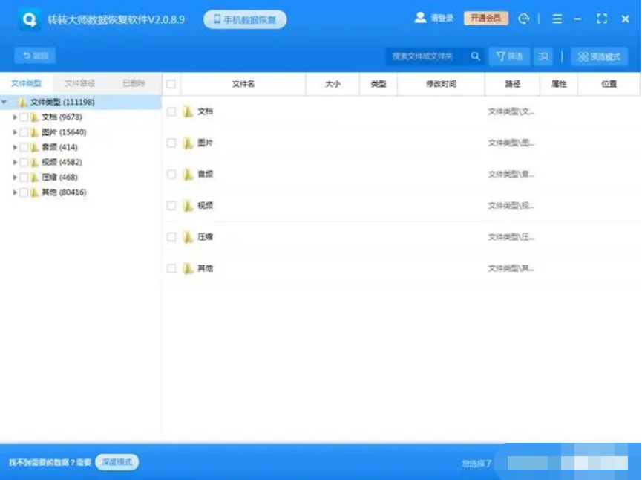Switch to the 文件路径 tab

tap(79, 83)
